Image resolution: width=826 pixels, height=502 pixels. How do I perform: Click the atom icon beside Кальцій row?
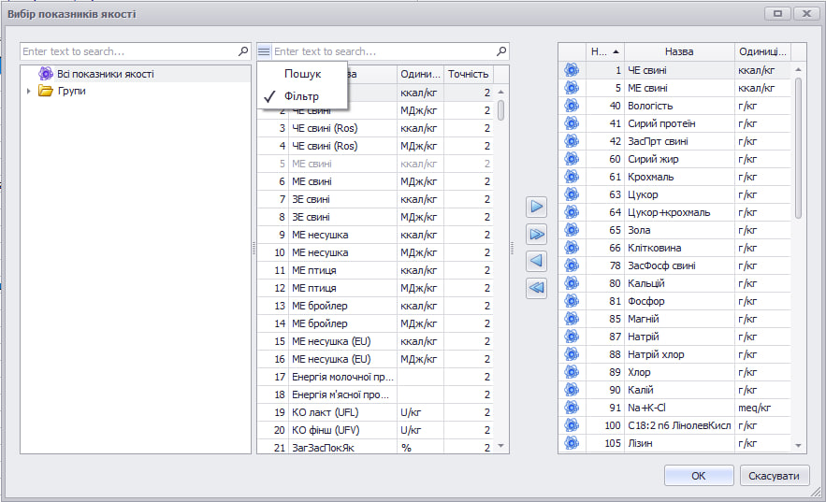[x=572, y=283]
